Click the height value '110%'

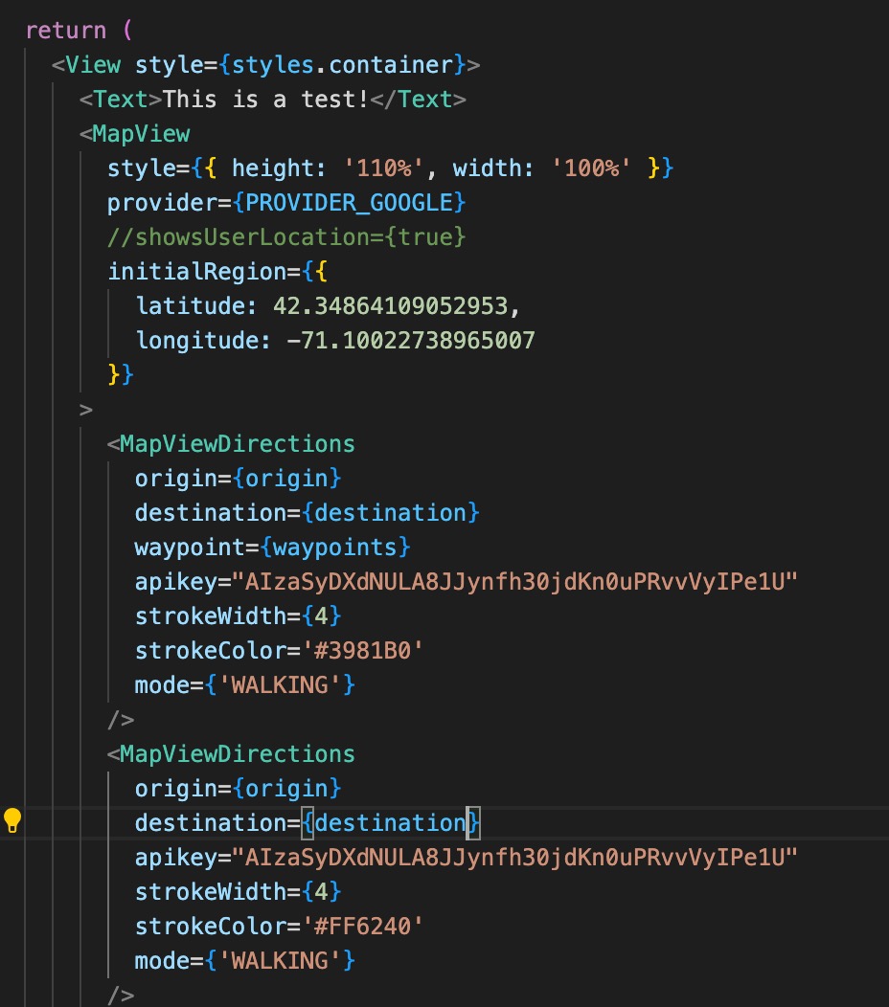point(384,168)
